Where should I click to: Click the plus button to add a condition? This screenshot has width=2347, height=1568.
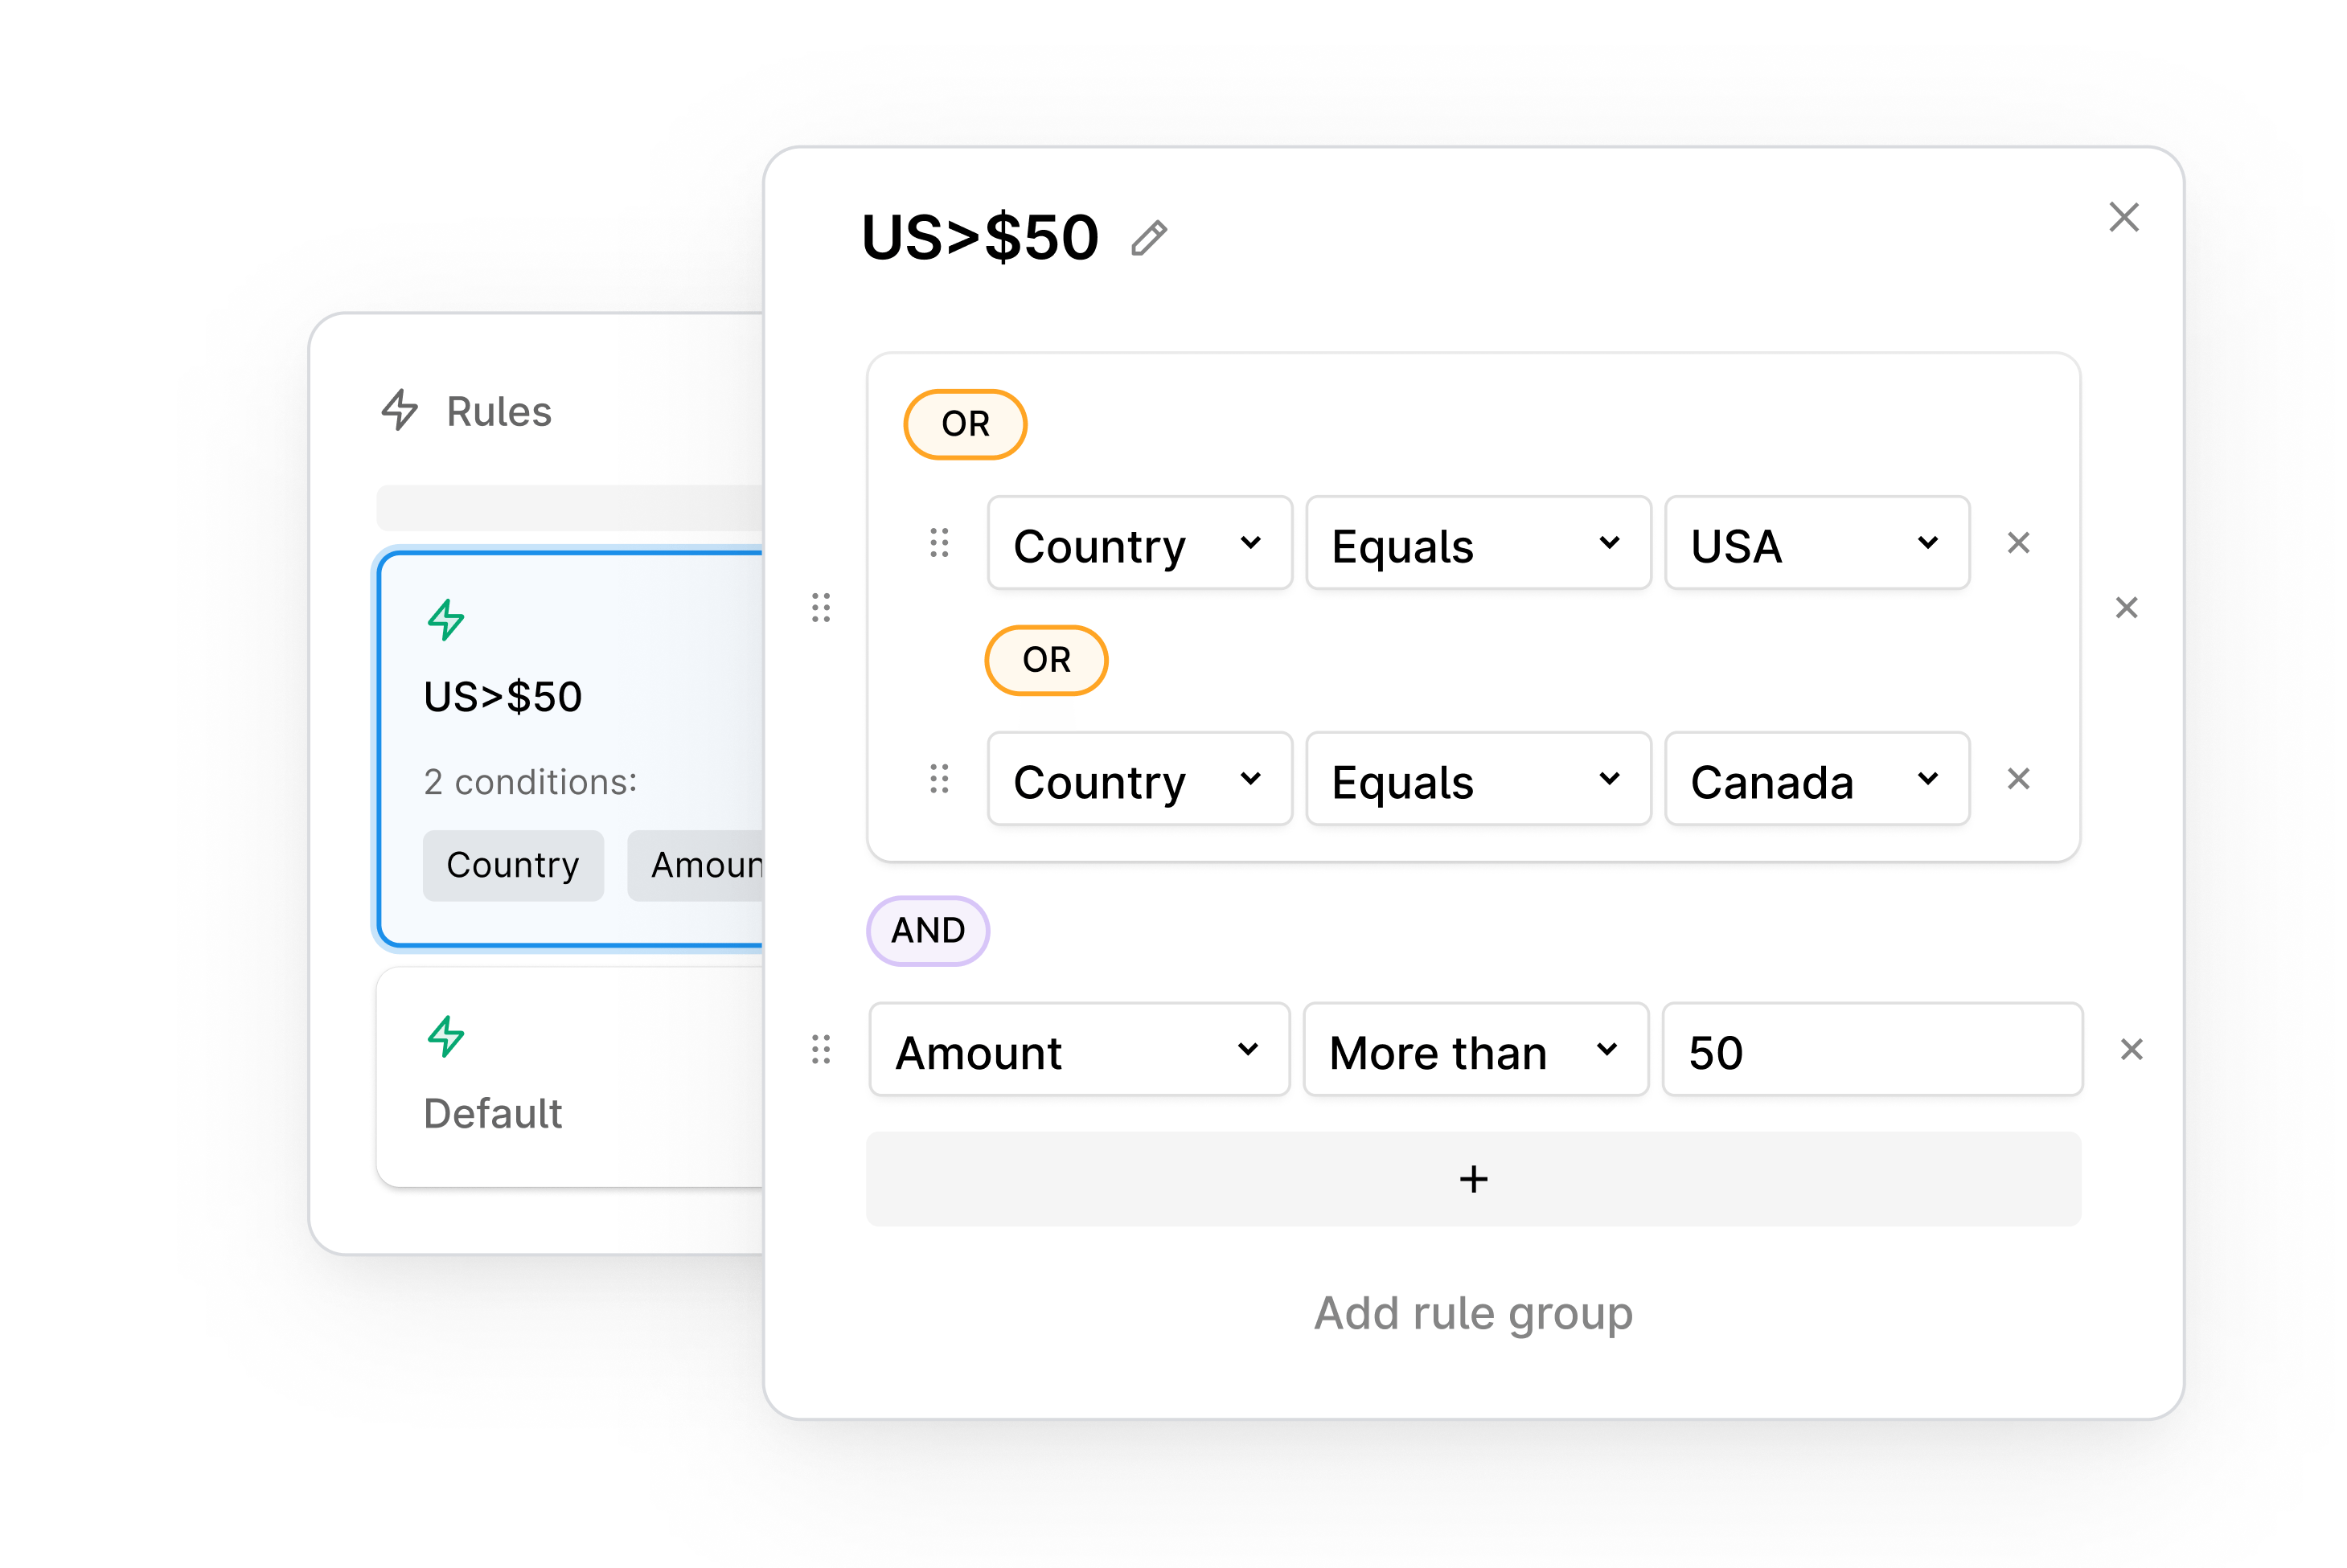[x=1473, y=1179]
